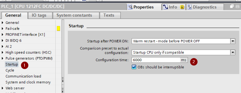Select System and clock memory item
Screen dimensions: 241x93
click(28, 82)
